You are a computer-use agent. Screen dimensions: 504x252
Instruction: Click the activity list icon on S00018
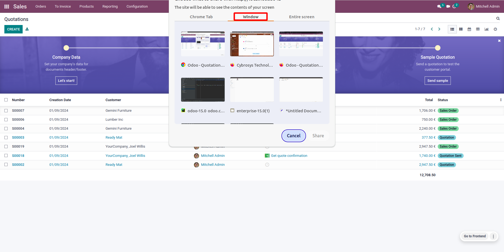(x=267, y=156)
